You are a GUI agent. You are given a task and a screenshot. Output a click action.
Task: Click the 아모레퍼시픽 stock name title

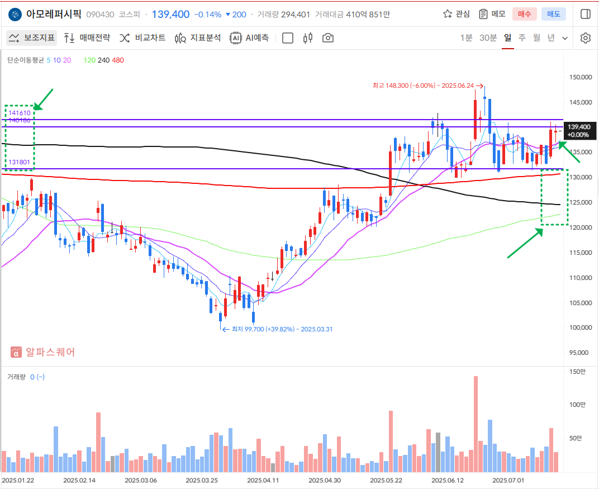pyautogui.click(x=54, y=14)
